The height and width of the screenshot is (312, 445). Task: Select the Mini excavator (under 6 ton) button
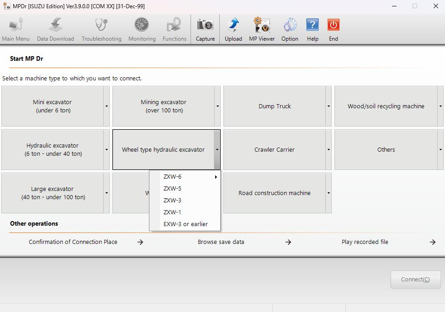pos(53,106)
